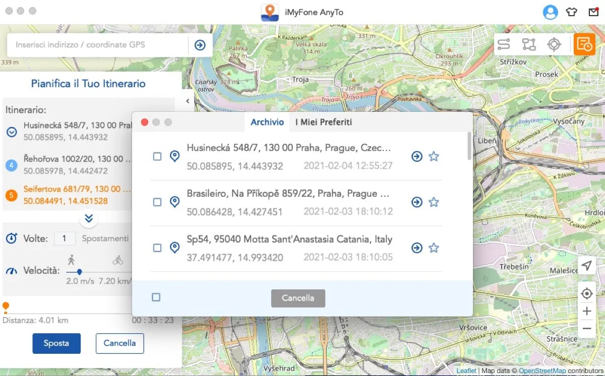
Task: Click the Sposta button to start movement
Action: point(56,343)
